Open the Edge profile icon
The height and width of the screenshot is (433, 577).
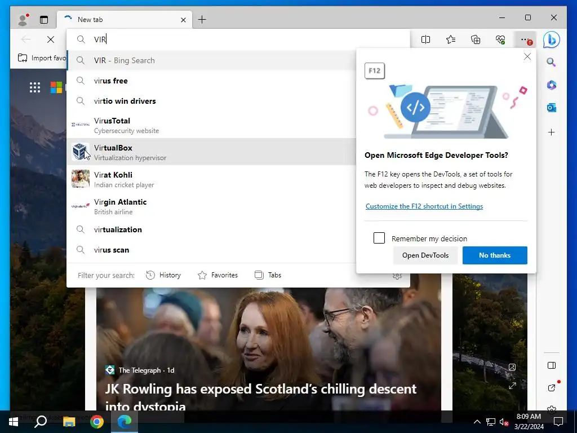(24, 20)
